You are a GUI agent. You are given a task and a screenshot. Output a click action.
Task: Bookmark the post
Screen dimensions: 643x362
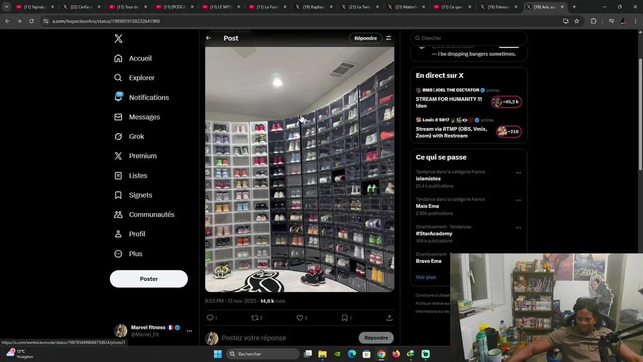tap(345, 318)
